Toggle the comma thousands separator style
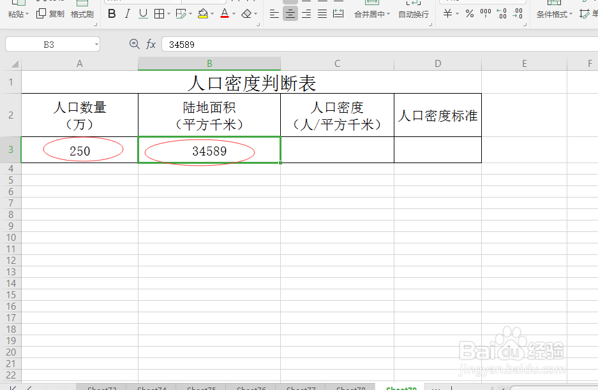 [486, 13]
